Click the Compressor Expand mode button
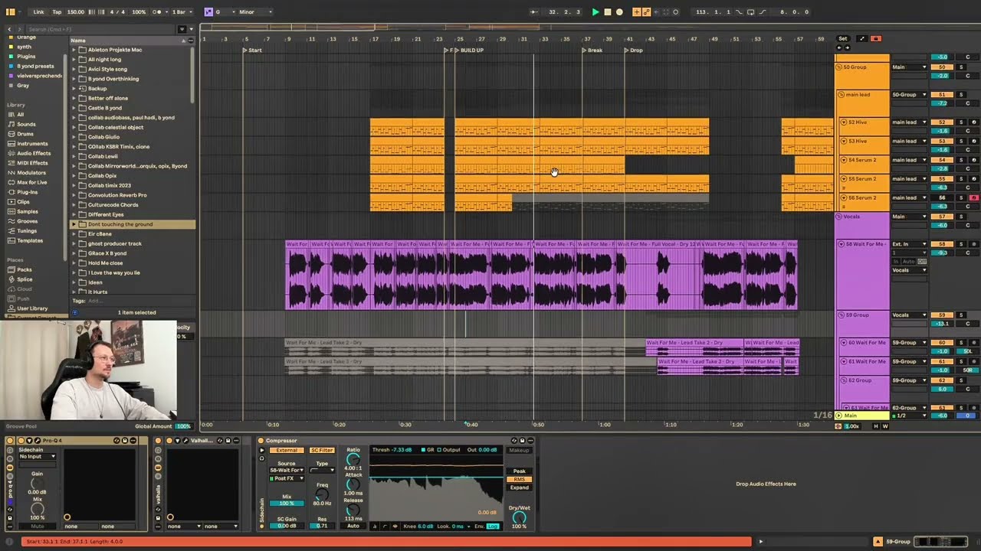Screen dimensions: 981x551 520,487
